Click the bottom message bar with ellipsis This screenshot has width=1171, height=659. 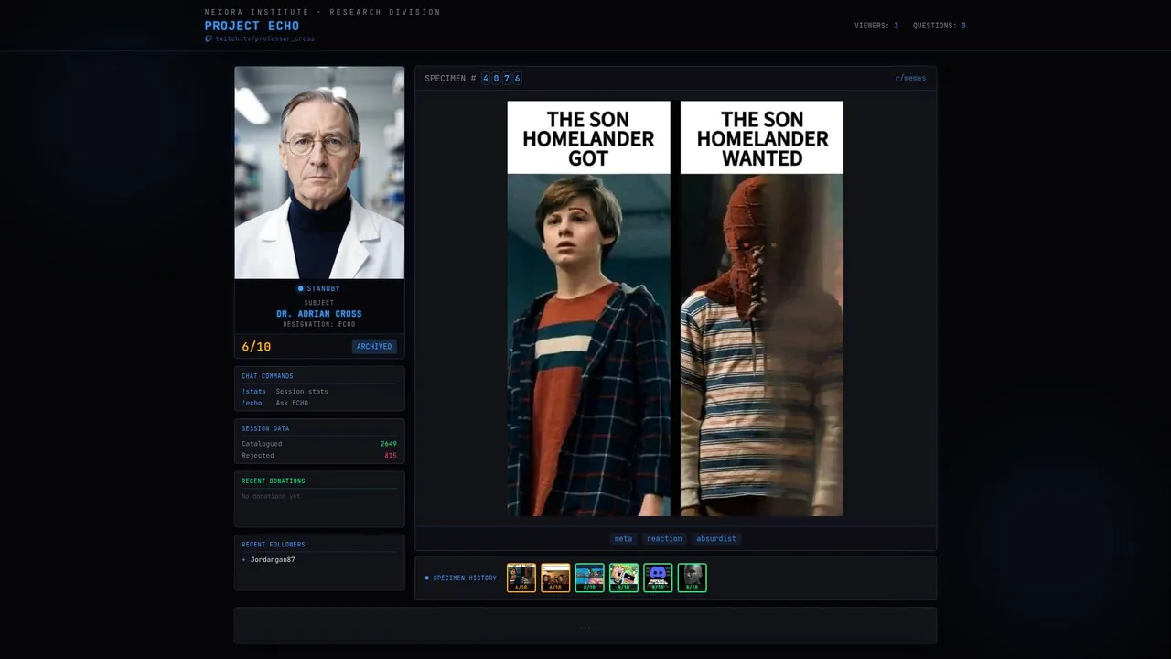[585, 626]
